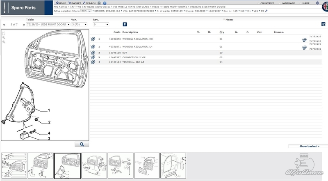Select the sixth drawing thumbnail
This screenshot has width=328, height=181.
point(147,165)
